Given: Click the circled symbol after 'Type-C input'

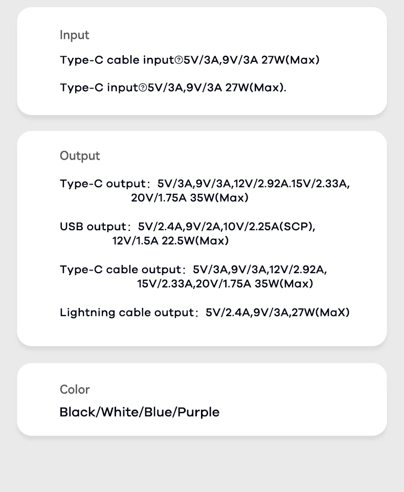Looking at the screenshot, I should [143, 87].
